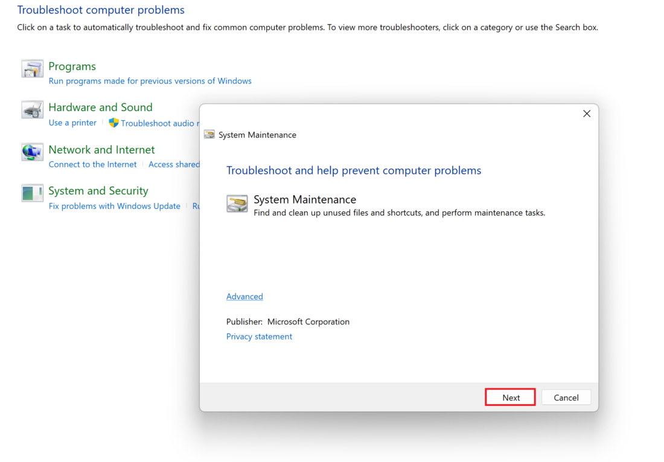Click the System Maintenance tools icon in dialog

237,204
